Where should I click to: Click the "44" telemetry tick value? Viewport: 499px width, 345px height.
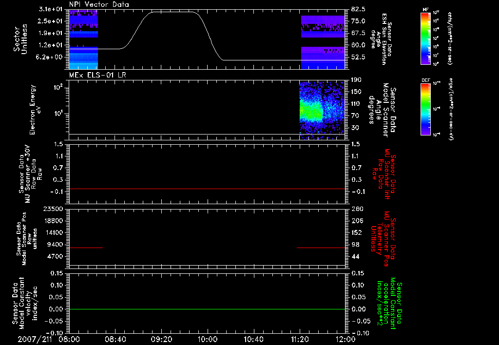pyautogui.click(x=355, y=256)
